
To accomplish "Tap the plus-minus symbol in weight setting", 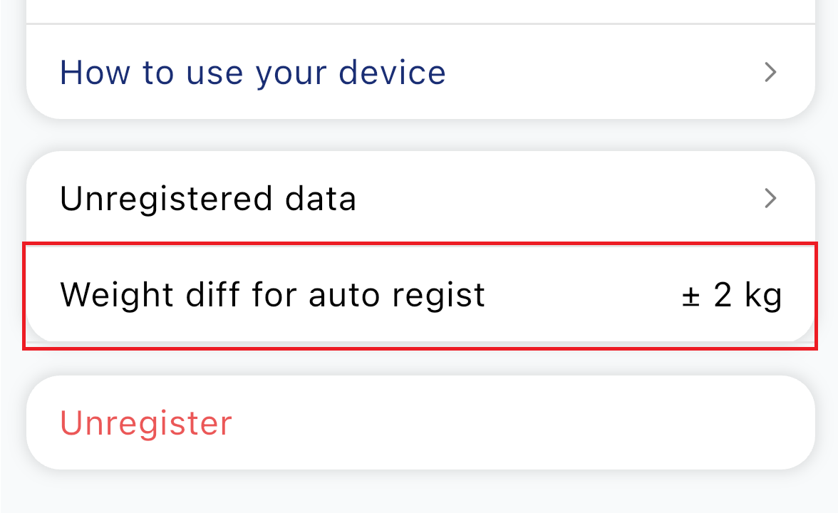I will (689, 296).
